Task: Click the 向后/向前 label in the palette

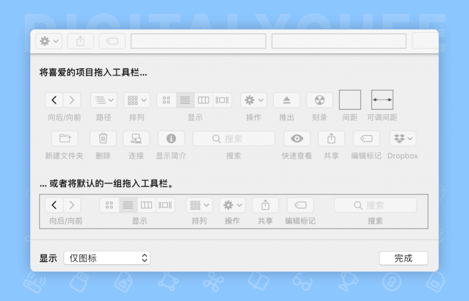Action: [65, 117]
